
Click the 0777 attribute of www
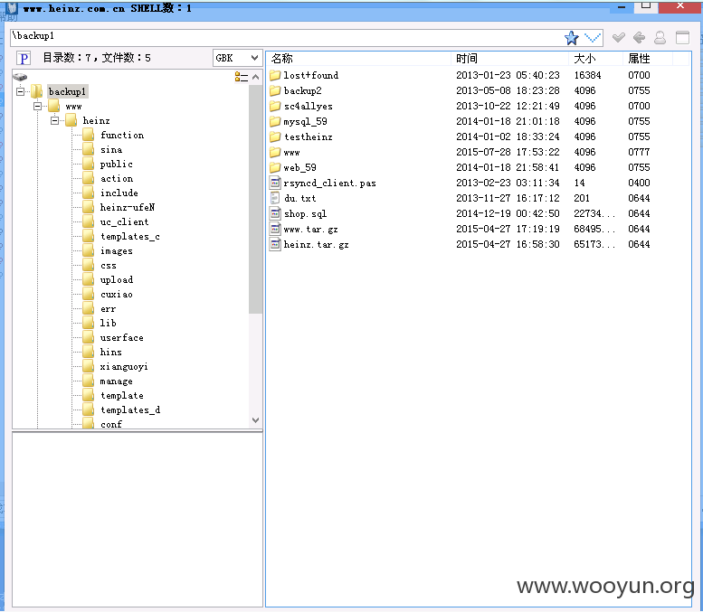(639, 152)
